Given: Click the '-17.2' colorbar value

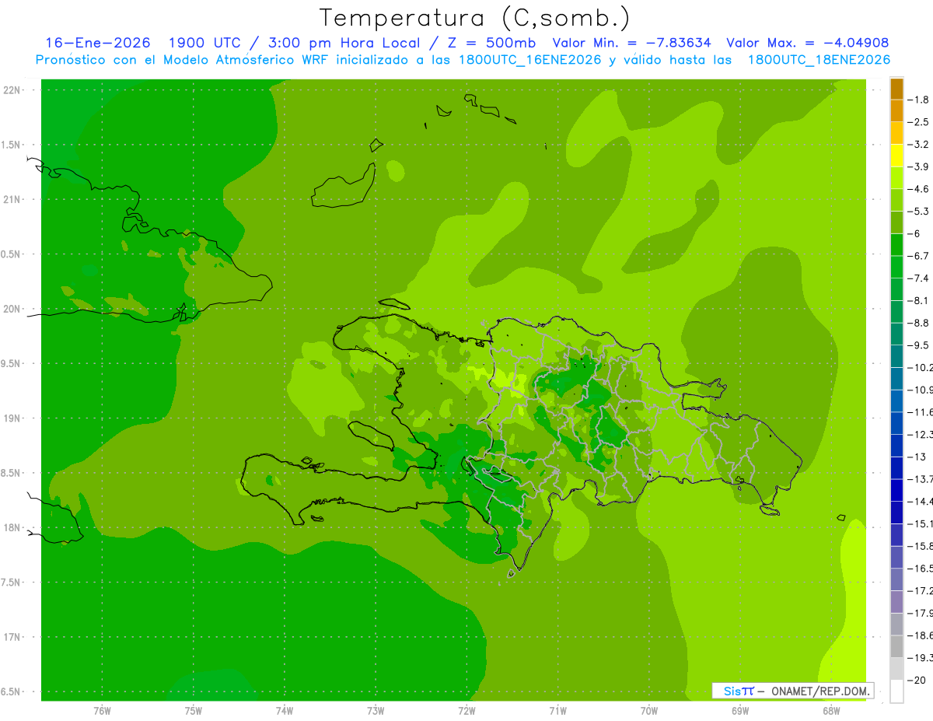Looking at the screenshot, I should [x=920, y=590].
